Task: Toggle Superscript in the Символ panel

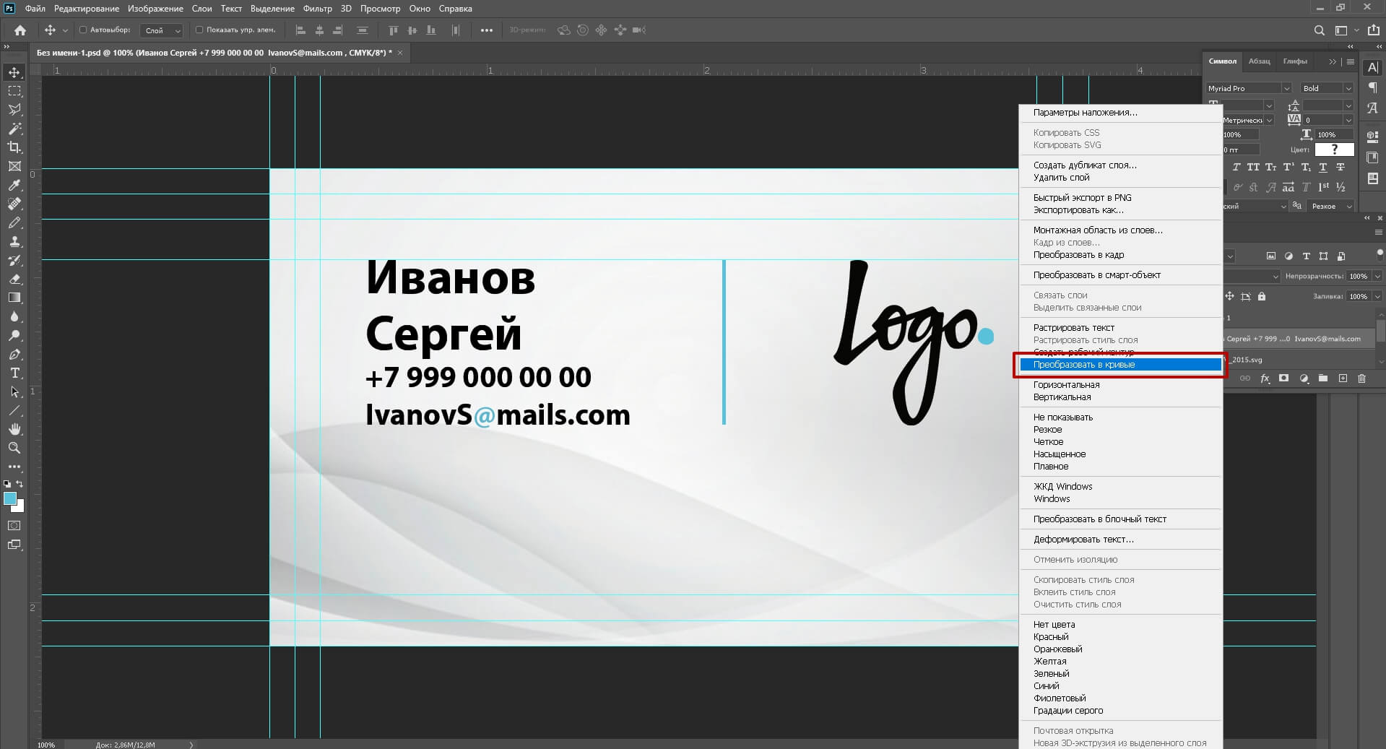Action: pos(1288,167)
